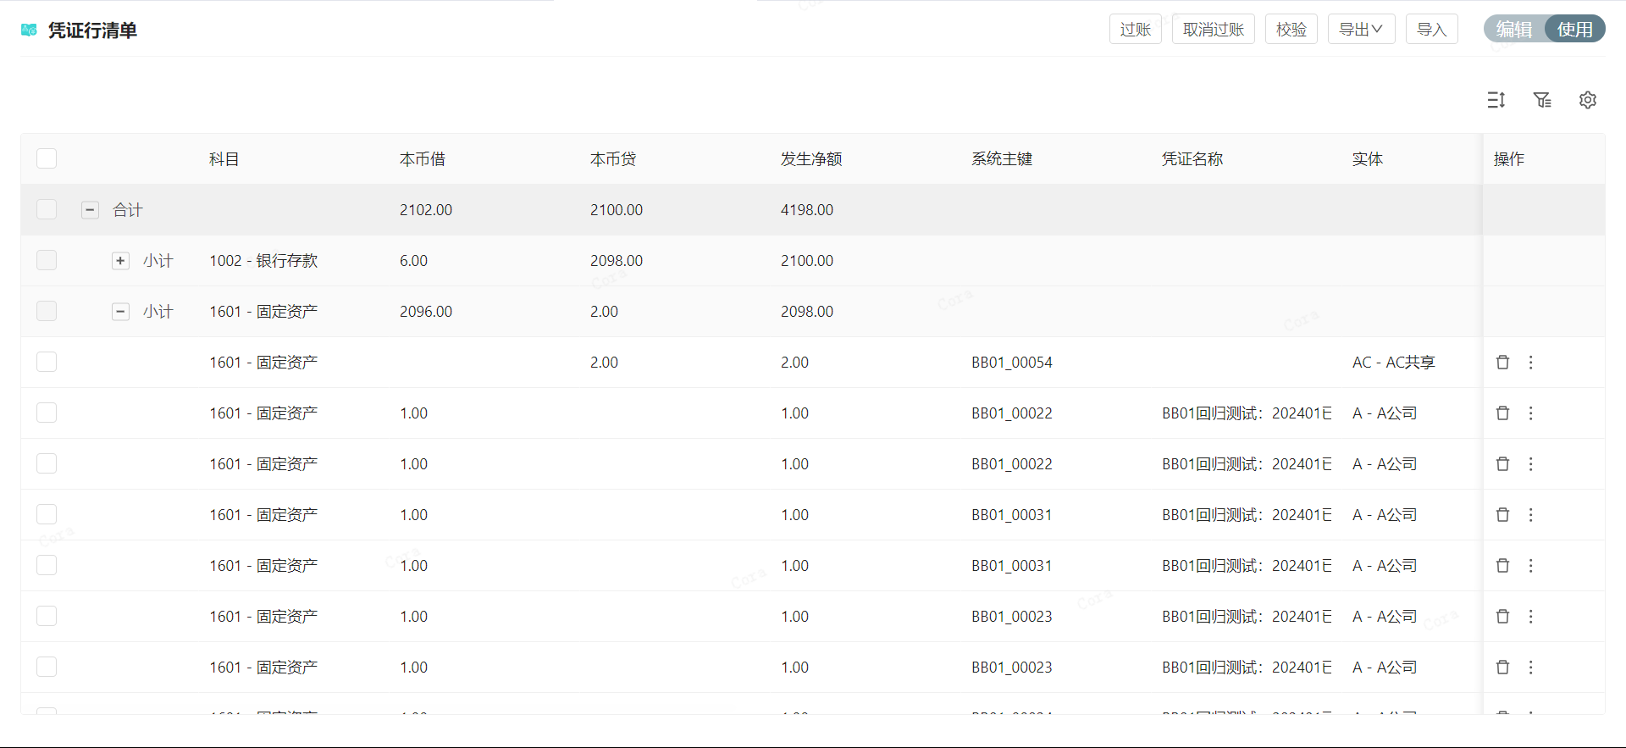Image resolution: width=1626 pixels, height=748 pixels.
Task: Open more options for BB01_00054 row
Action: [x=1531, y=363]
